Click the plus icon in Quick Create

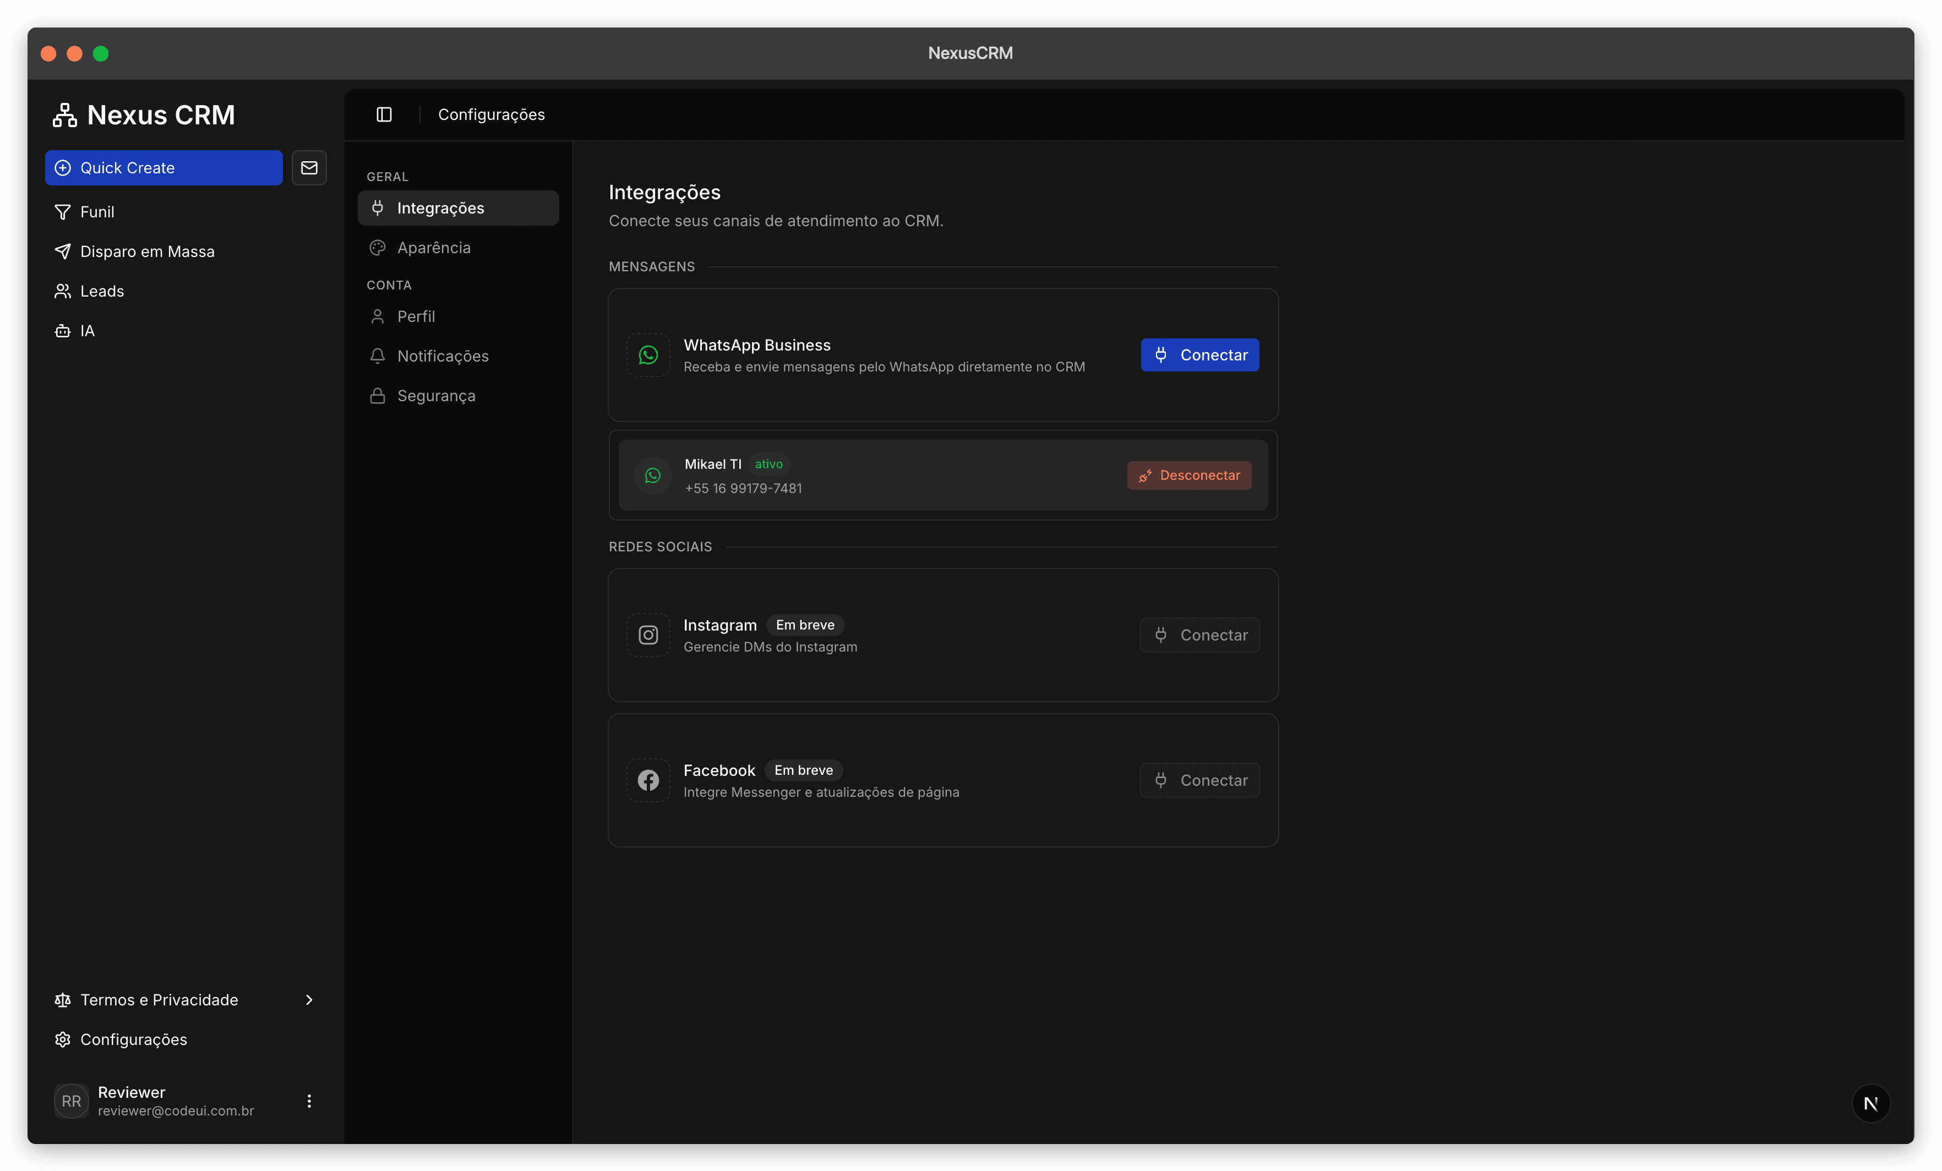click(x=63, y=168)
